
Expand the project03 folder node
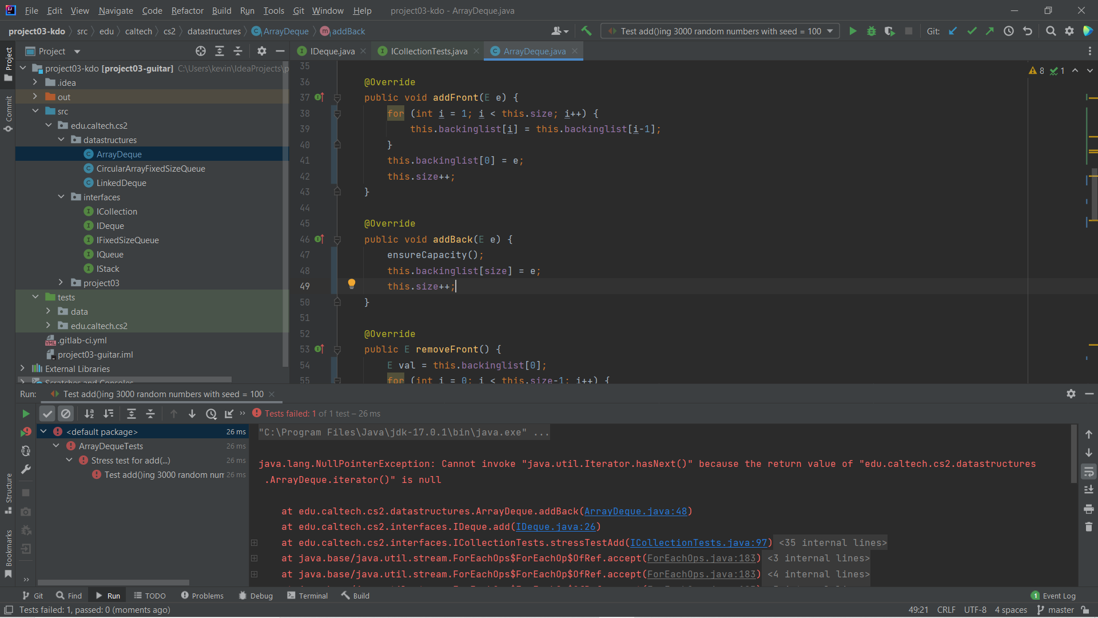click(x=61, y=283)
